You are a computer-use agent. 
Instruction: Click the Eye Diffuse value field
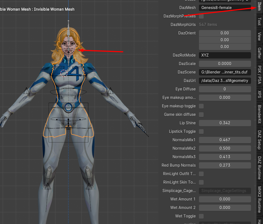coord(225,89)
